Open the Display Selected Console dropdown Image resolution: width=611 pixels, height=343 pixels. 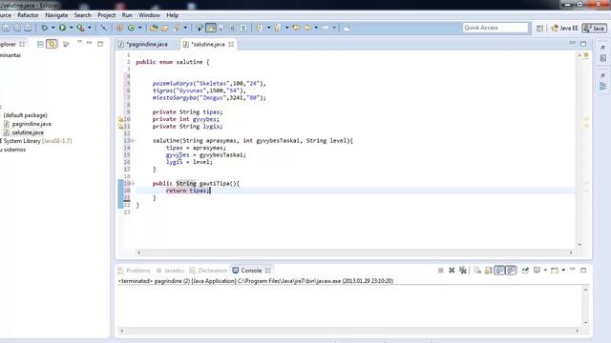[545, 271]
